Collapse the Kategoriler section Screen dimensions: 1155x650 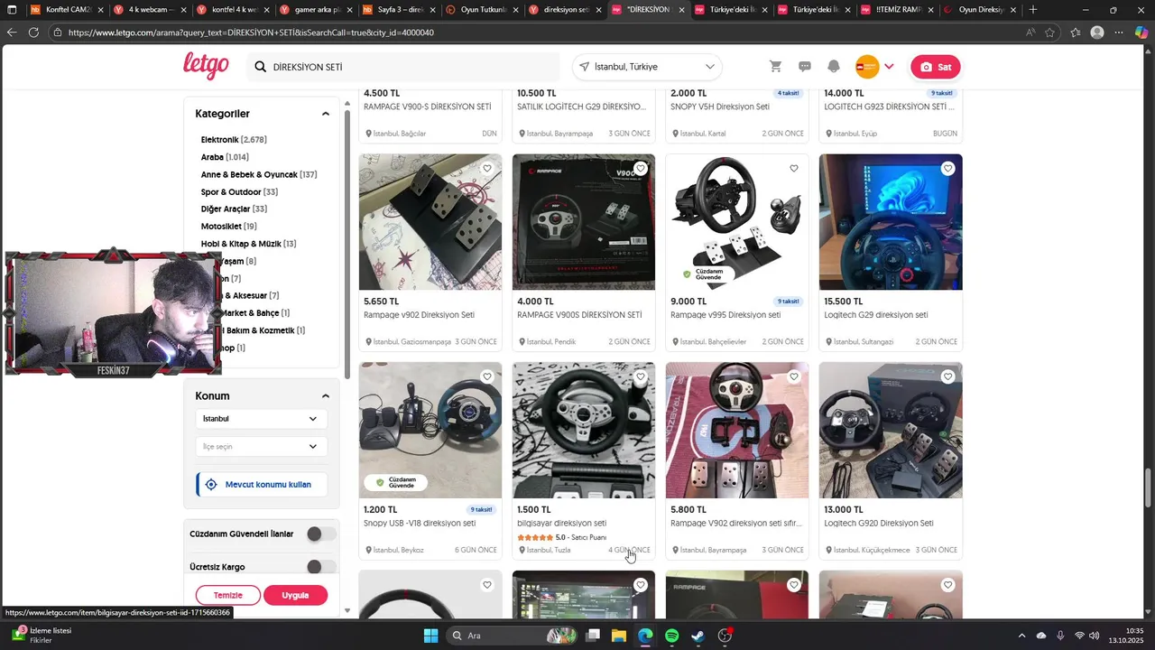point(326,114)
